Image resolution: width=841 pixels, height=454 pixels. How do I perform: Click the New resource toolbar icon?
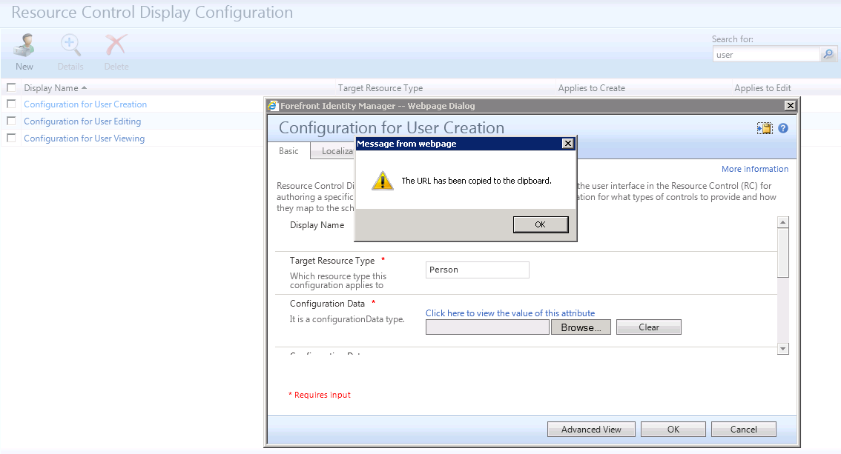click(24, 47)
